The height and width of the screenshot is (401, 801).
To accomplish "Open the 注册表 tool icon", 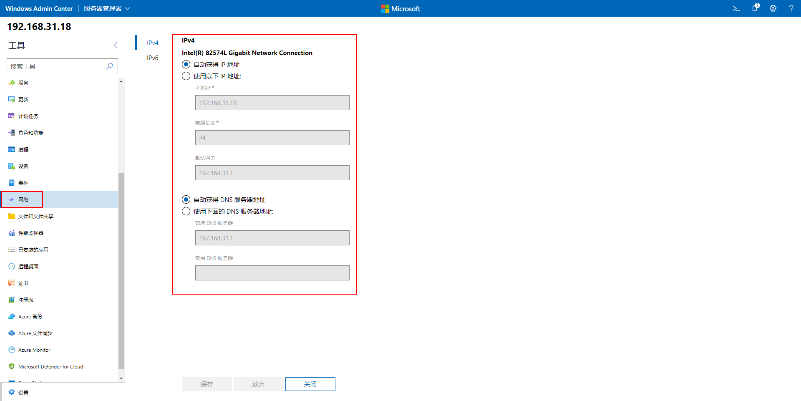I will click(x=12, y=300).
